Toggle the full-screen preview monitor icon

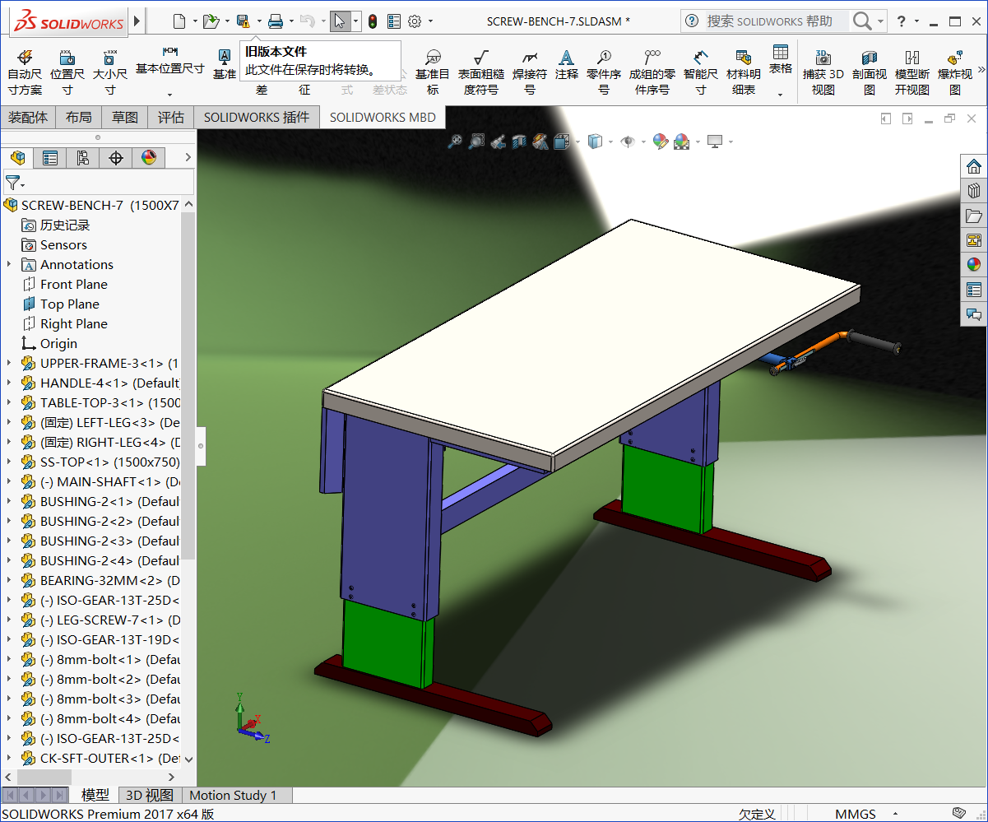click(x=714, y=142)
